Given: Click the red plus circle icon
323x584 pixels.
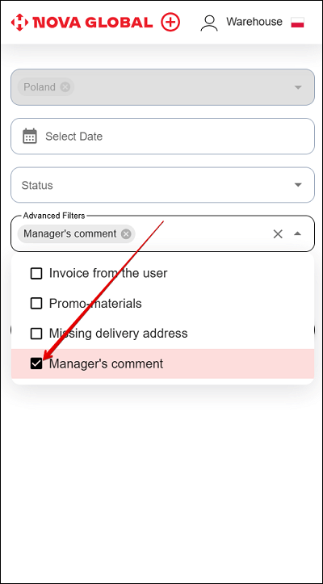Looking at the screenshot, I should 170,23.
